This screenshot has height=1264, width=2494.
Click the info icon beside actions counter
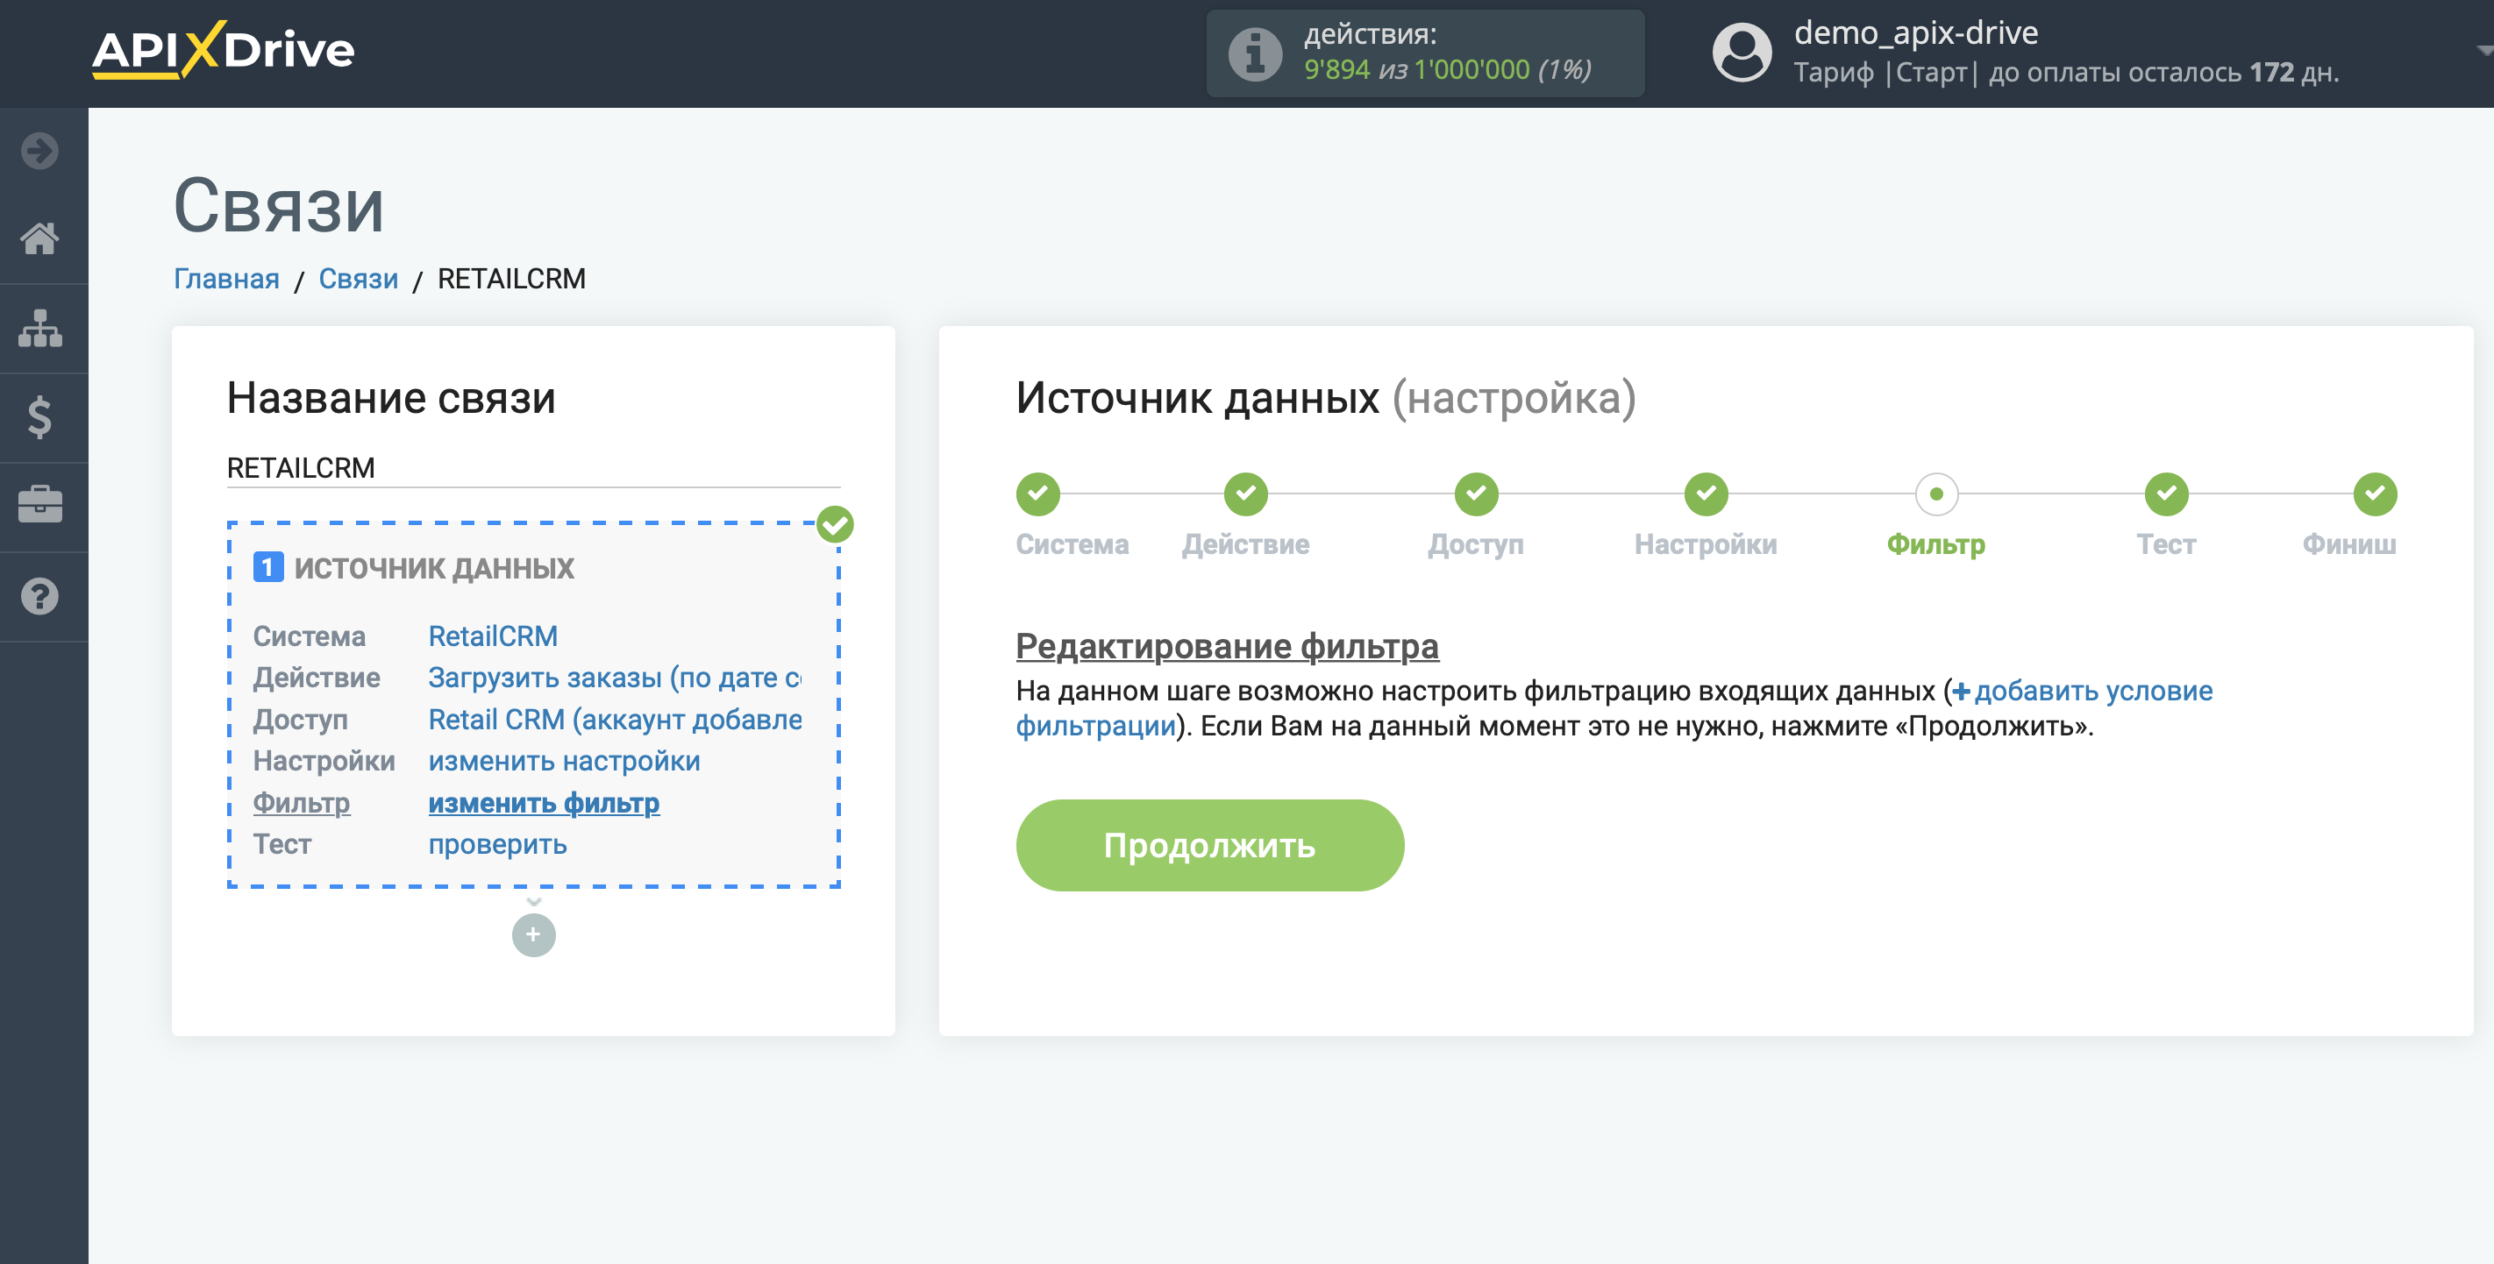pos(1255,53)
